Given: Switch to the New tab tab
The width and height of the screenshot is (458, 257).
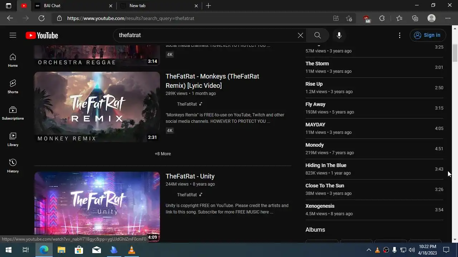Looking at the screenshot, I should tap(159, 6).
